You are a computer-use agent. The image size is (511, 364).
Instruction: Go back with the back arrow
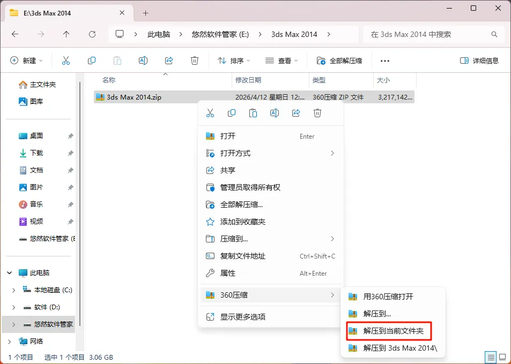(15, 34)
